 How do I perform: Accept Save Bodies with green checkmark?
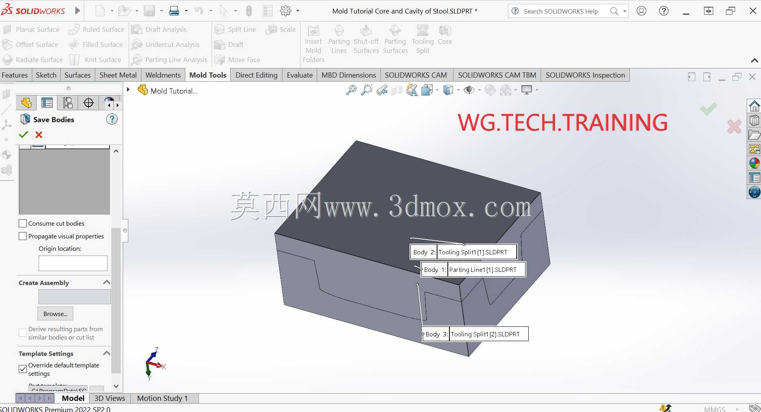tap(24, 135)
